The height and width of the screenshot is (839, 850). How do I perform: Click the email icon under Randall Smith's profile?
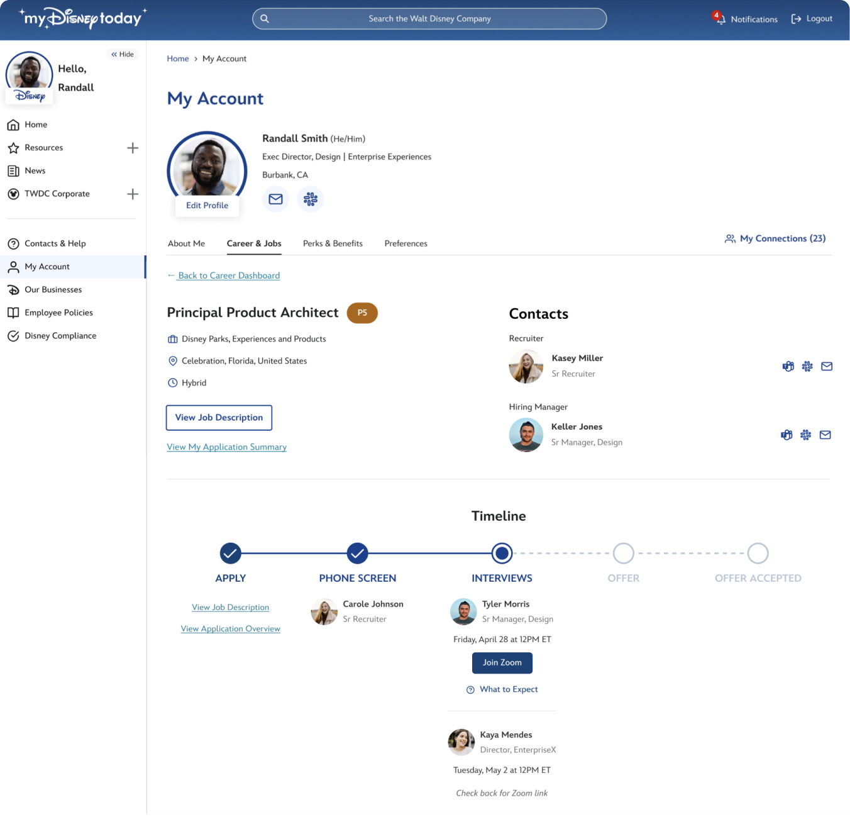(x=275, y=199)
